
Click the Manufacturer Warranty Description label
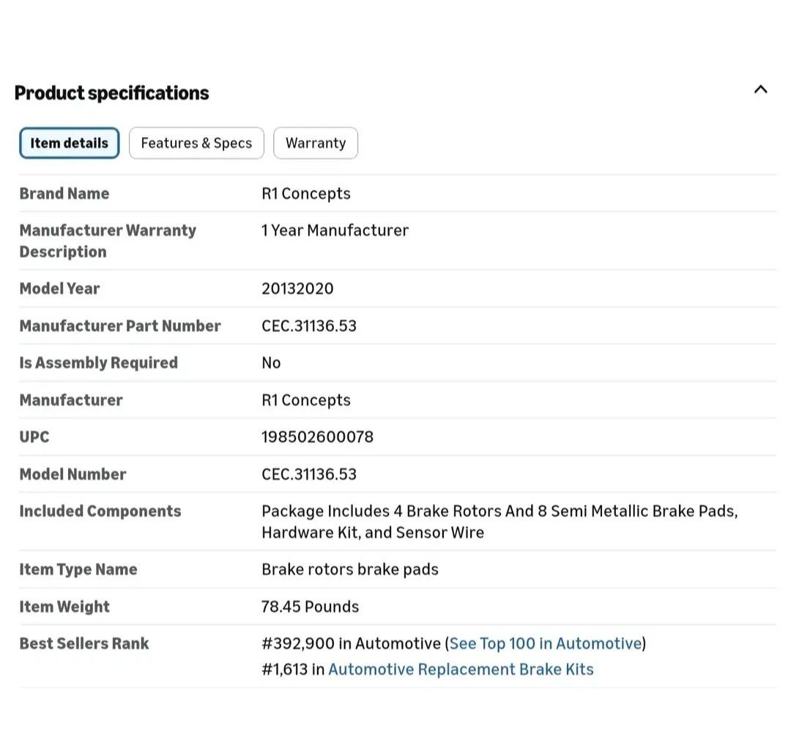pyautogui.click(x=108, y=241)
